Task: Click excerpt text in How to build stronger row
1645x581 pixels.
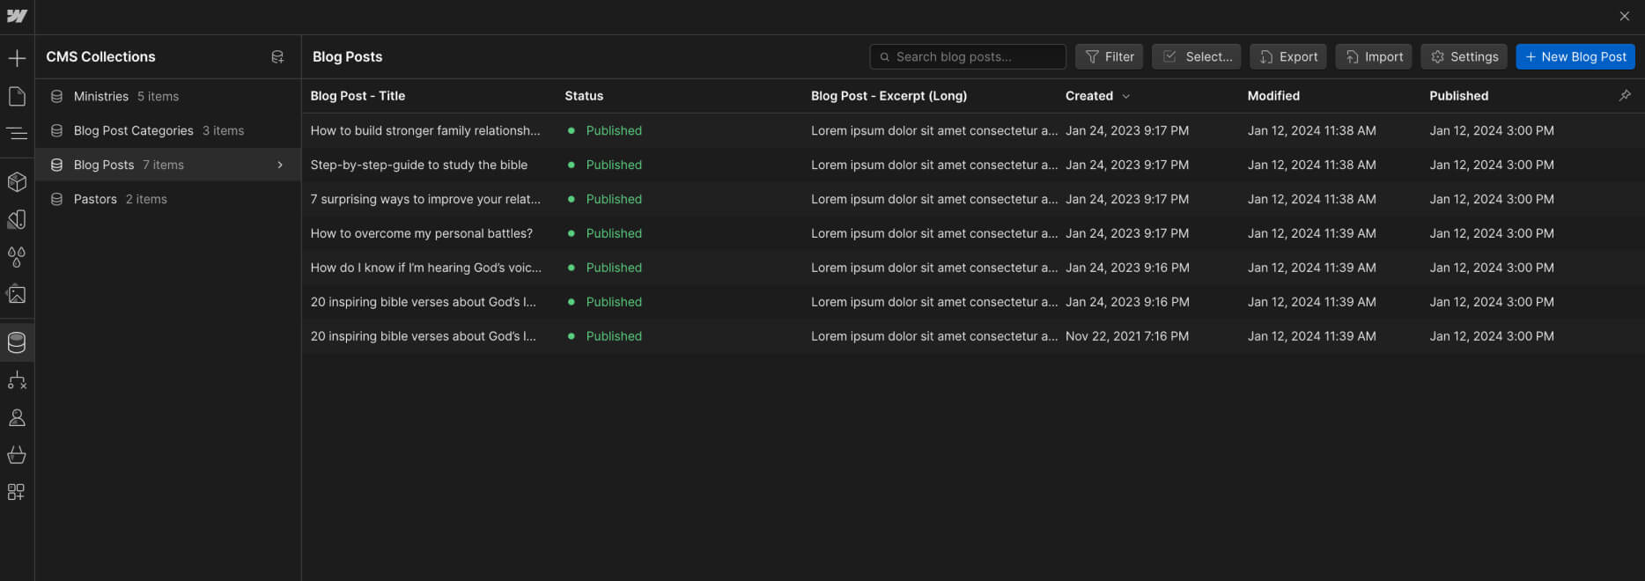Action: (934, 130)
